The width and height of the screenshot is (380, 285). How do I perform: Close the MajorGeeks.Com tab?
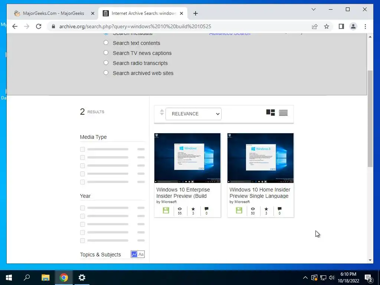(x=92, y=13)
